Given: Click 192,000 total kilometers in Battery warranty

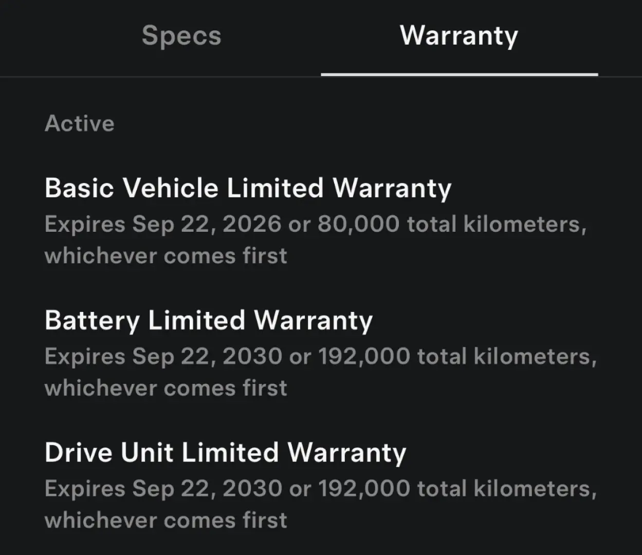Looking at the screenshot, I should click(x=457, y=357).
